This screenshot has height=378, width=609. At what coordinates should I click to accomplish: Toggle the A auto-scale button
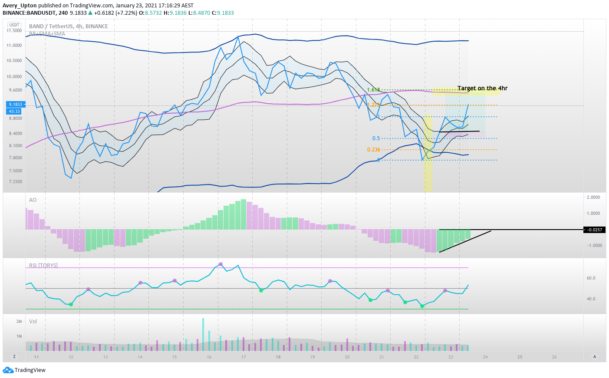[595, 357]
